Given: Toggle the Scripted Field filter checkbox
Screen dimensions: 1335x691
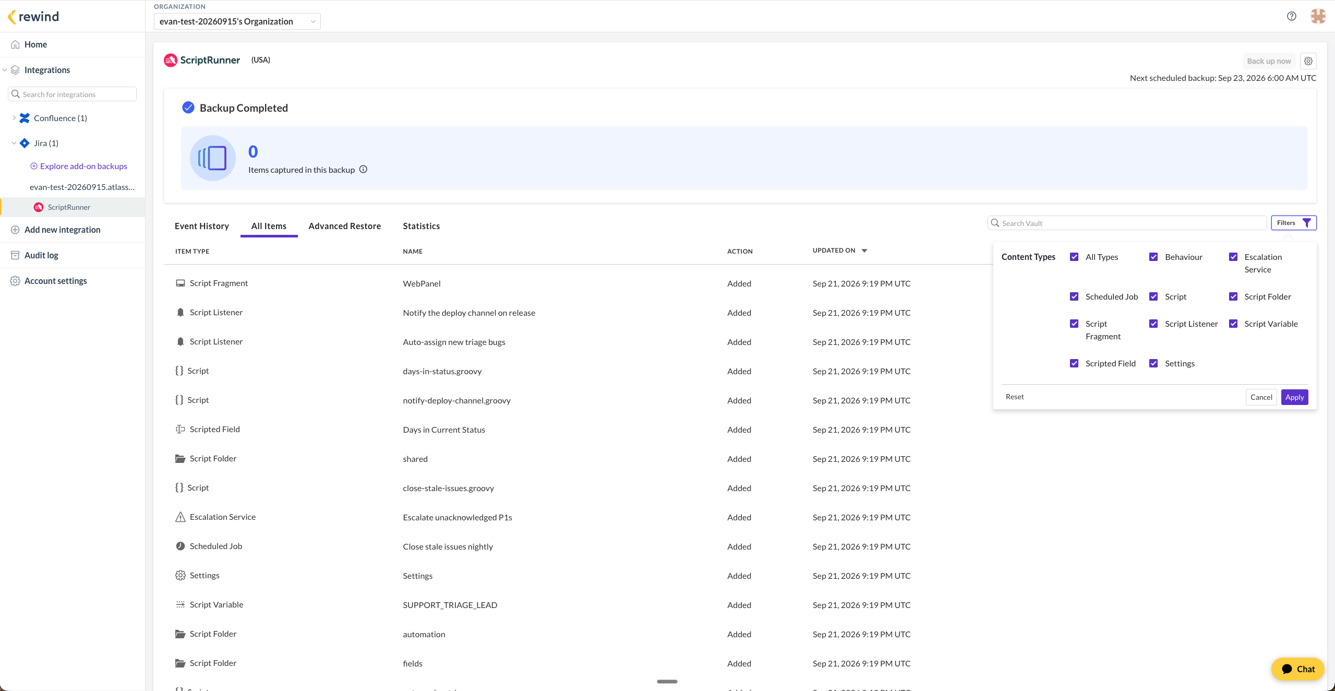Looking at the screenshot, I should click(x=1074, y=363).
